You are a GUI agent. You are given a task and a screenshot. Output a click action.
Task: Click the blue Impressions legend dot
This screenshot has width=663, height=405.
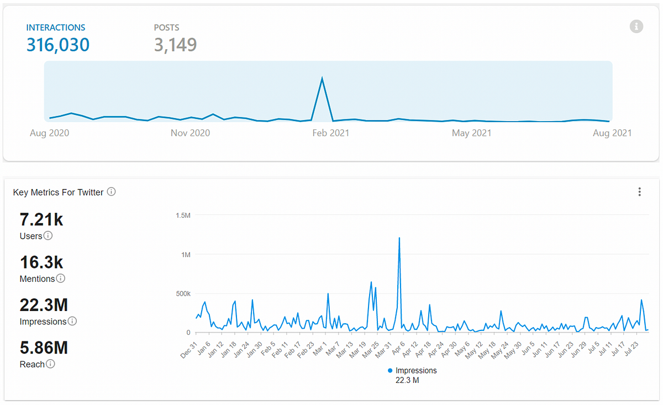coord(390,371)
